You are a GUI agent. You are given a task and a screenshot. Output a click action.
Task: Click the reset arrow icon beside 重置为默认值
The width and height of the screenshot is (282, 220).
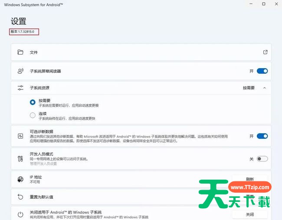[x=20, y=197]
